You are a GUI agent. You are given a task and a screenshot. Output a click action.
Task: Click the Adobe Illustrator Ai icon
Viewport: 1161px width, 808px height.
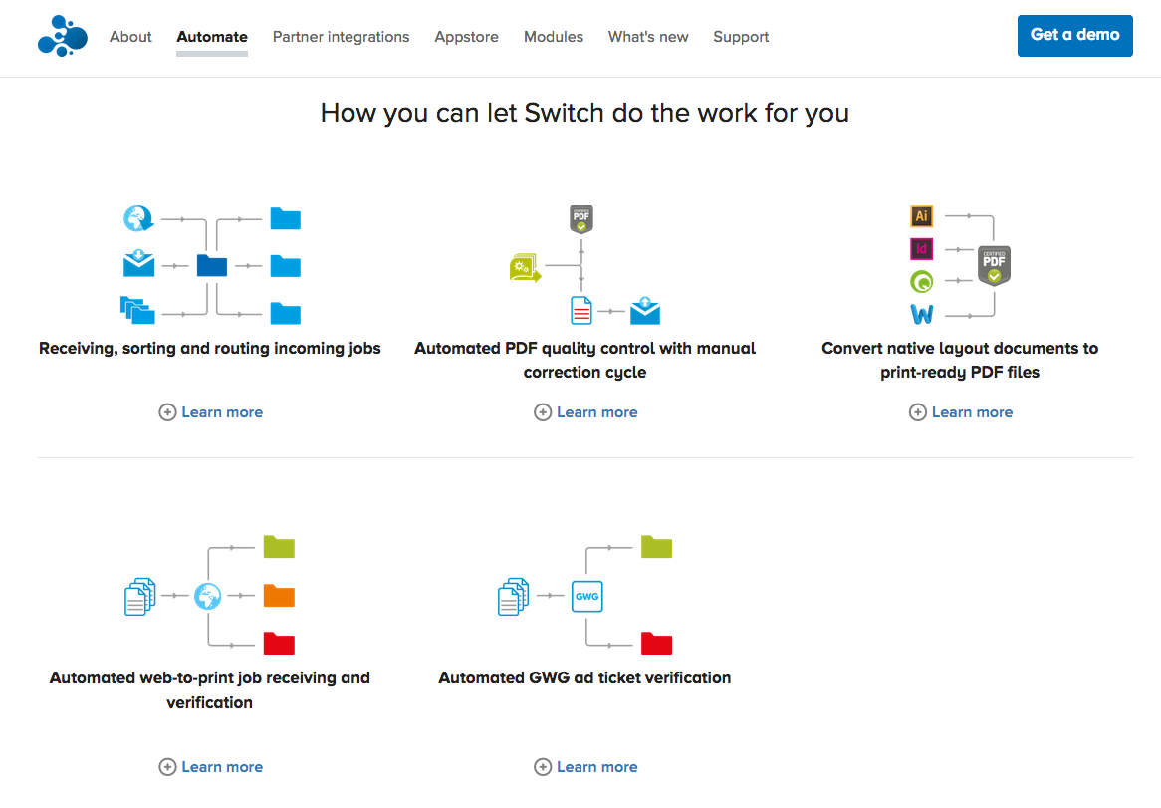pyautogui.click(x=921, y=216)
